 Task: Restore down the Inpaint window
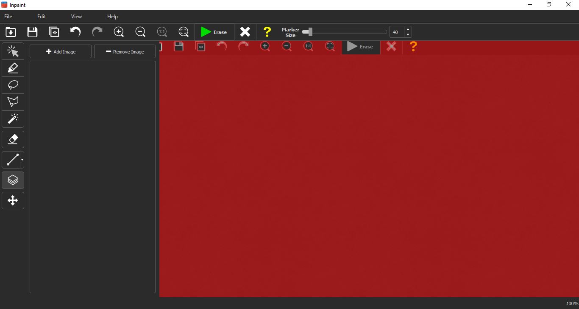[x=549, y=5]
